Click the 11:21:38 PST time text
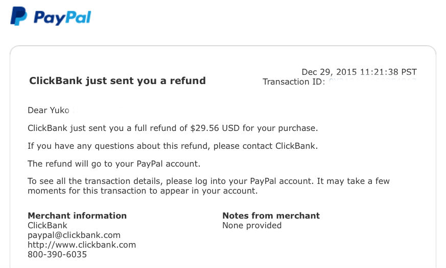 coord(389,72)
